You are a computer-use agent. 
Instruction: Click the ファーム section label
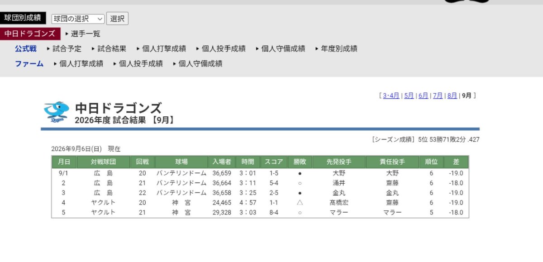pos(29,63)
